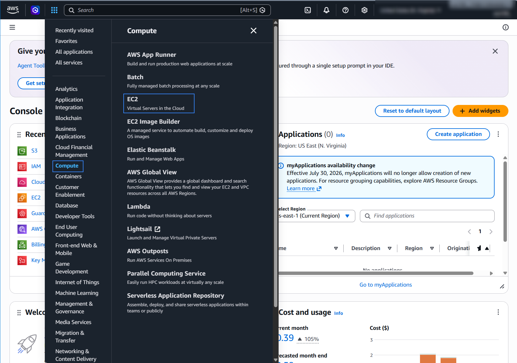The height and width of the screenshot is (363, 517).
Task: Click the Applications widget resize handle icon
Action: point(502,287)
